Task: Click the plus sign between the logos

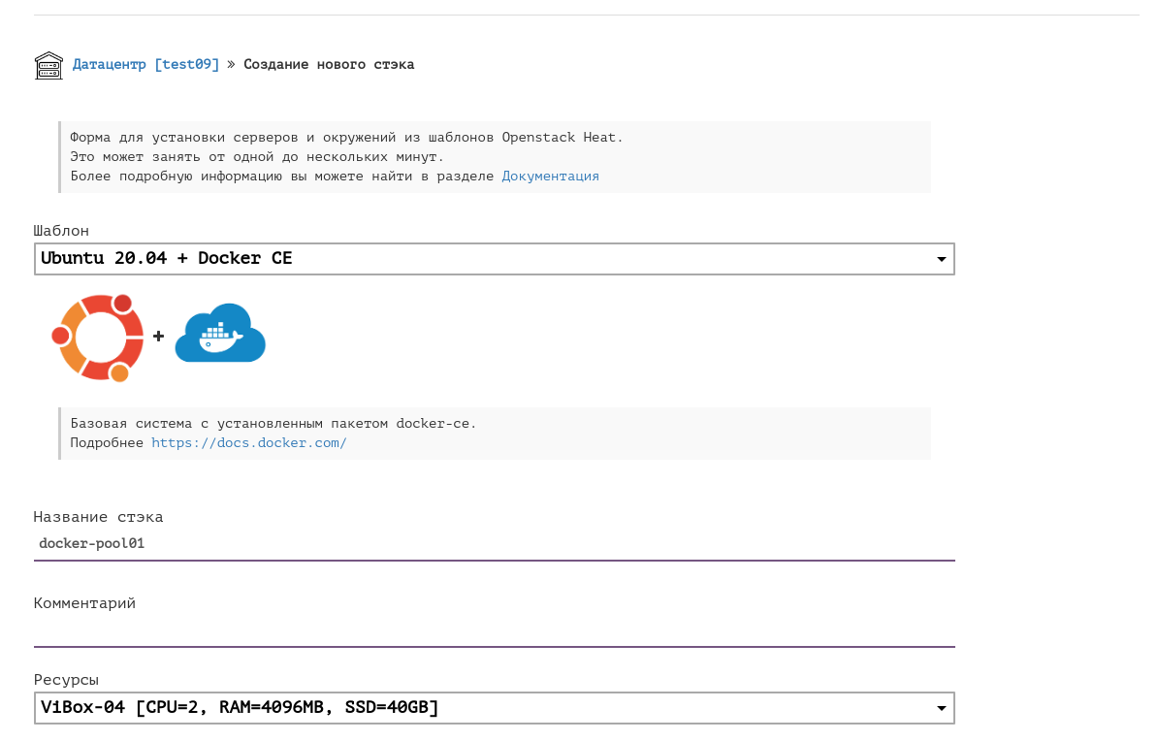Action: tap(158, 337)
